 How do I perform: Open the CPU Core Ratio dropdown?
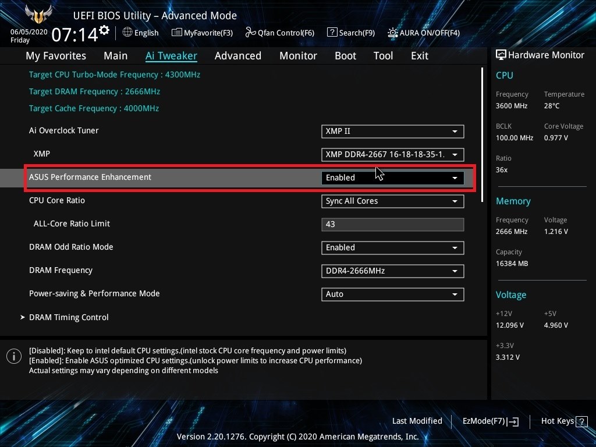(393, 201)
